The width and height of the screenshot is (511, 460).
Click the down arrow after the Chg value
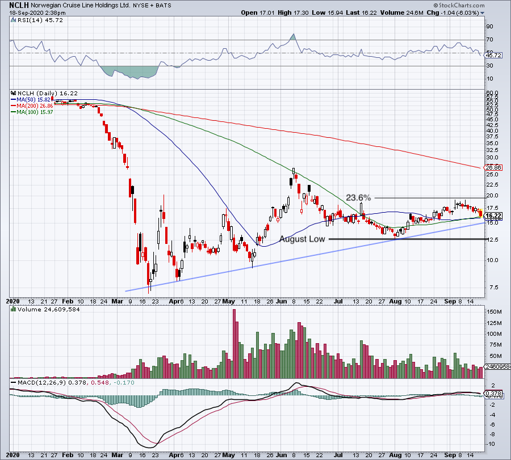point(482,13)
